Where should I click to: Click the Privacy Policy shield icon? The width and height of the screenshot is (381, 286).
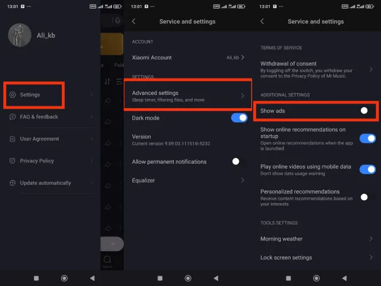pyautogui.click(x=14, y=161)
